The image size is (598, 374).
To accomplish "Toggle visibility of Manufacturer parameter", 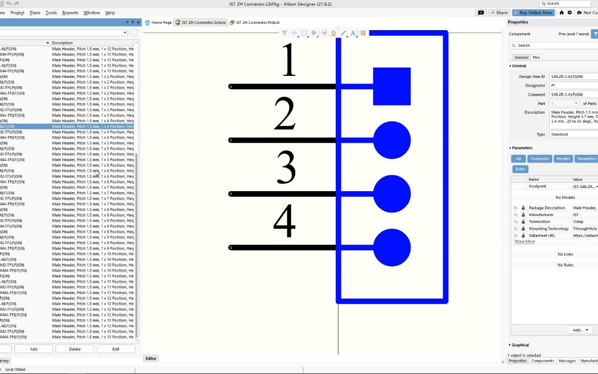I will coord(515,215).
